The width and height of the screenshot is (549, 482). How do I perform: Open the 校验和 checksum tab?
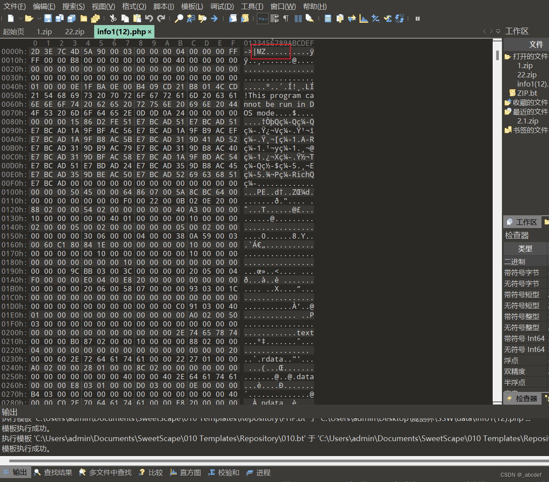(x=224, y=472)
